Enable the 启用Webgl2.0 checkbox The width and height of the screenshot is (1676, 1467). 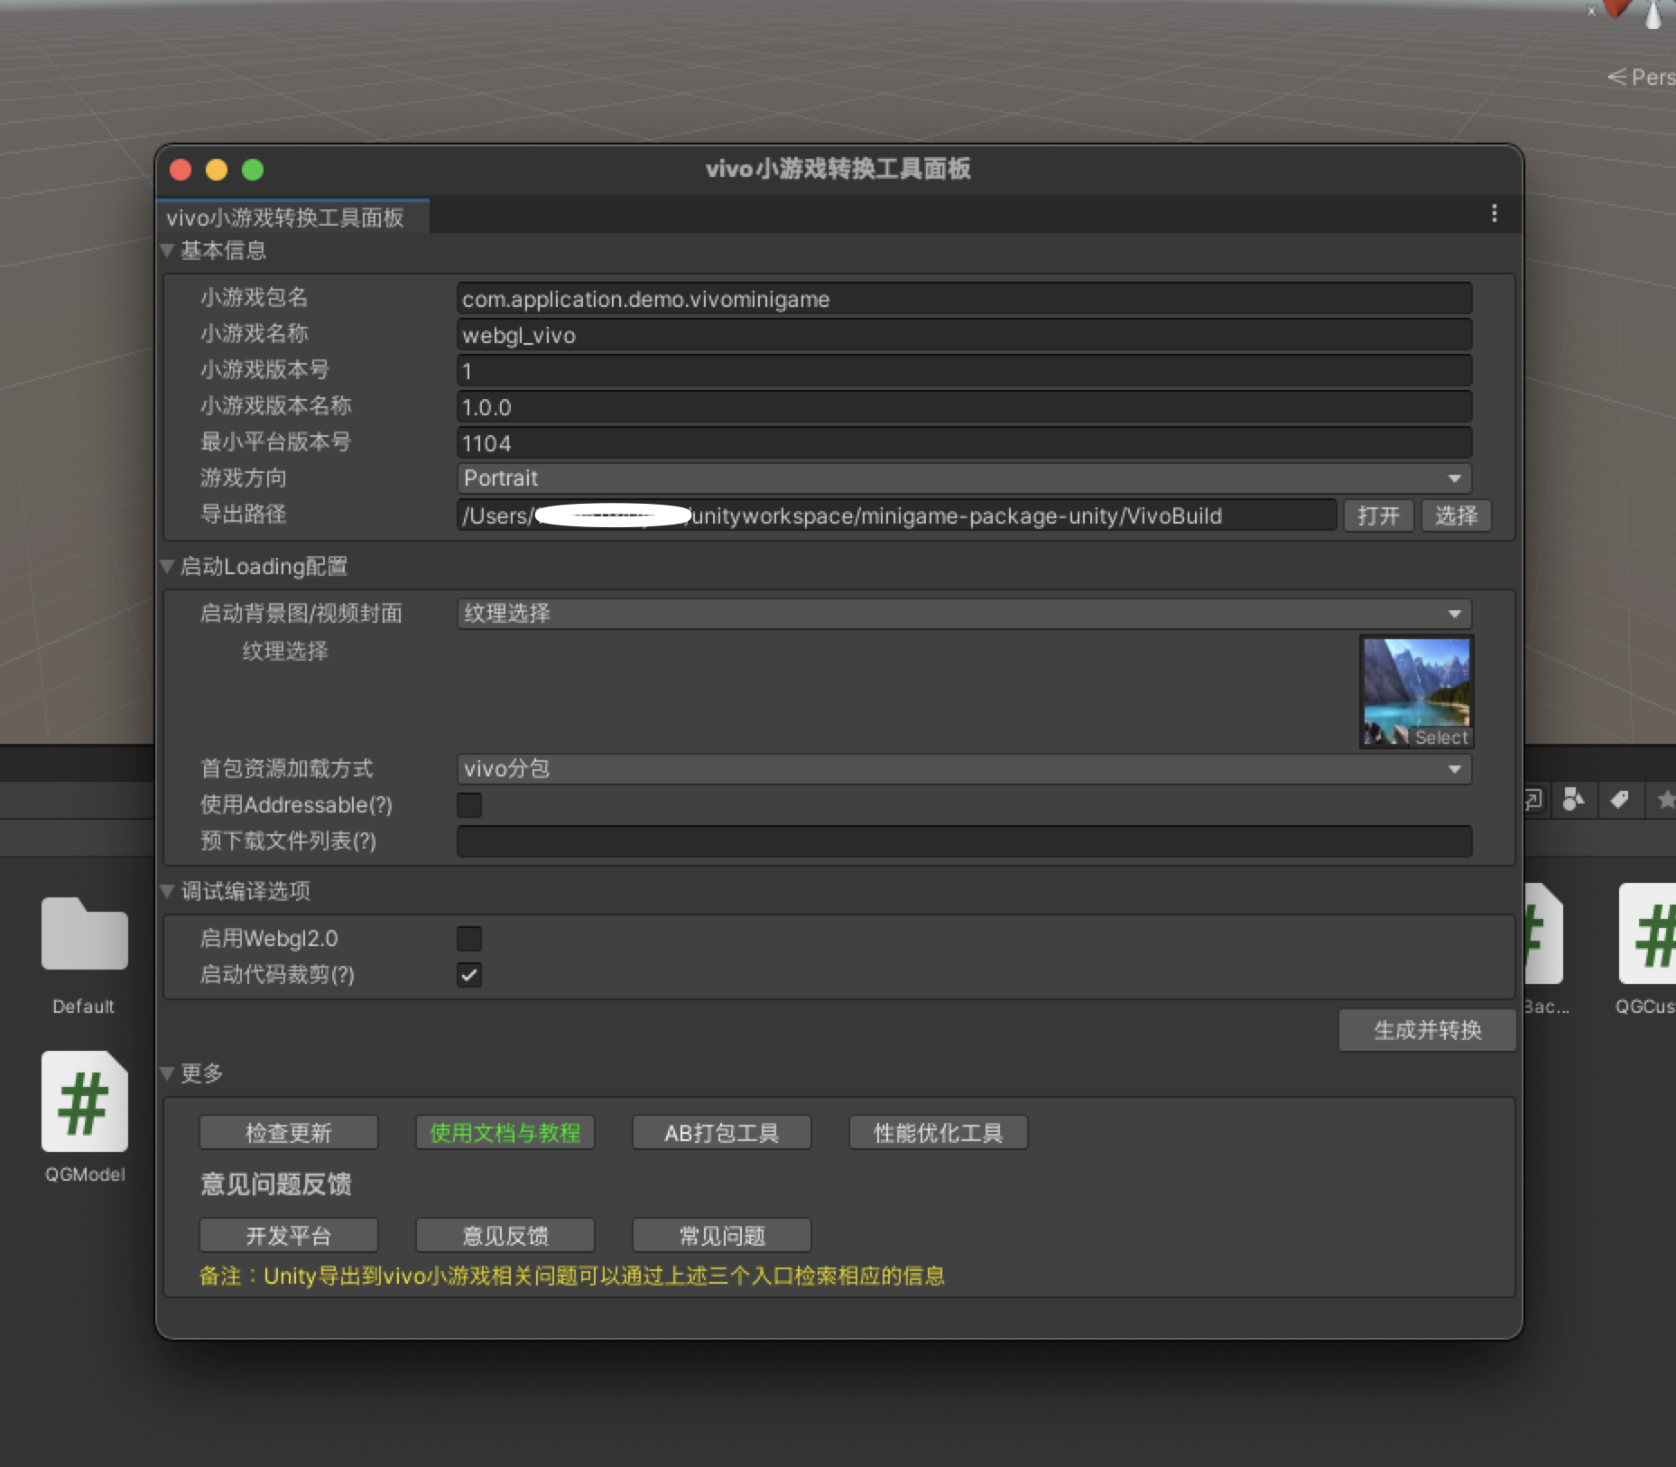[469, 939]
